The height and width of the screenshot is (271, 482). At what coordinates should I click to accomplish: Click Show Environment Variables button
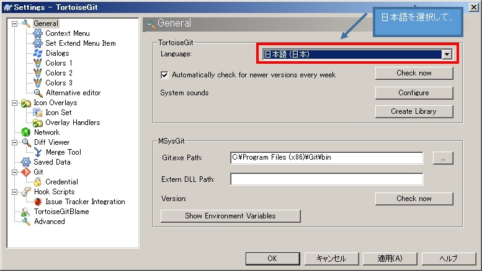coord(231,216)
